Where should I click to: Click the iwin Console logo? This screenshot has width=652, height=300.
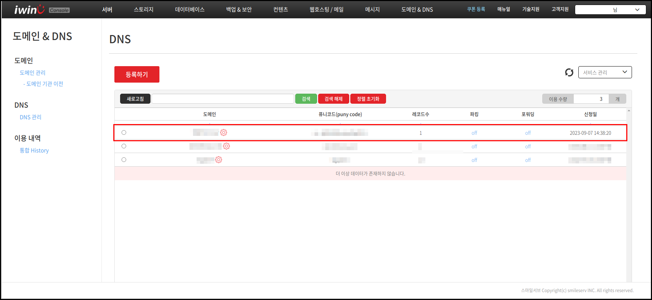(x=42, y=10)
